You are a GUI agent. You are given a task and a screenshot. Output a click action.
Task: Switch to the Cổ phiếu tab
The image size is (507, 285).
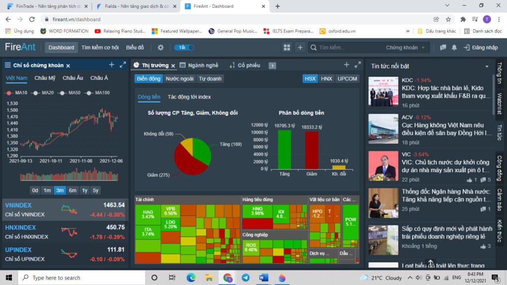pyautogui.click(x=245, y=65)
